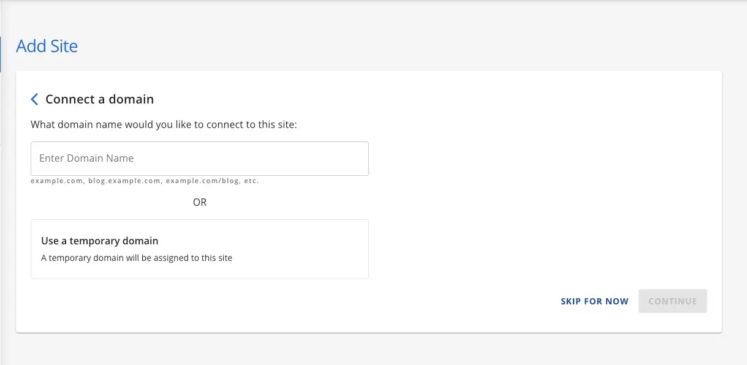Image resolution: width=747 pixels, height=365 pixels.
Task: Focus the Enter Domain Name field
Action: 200,159
